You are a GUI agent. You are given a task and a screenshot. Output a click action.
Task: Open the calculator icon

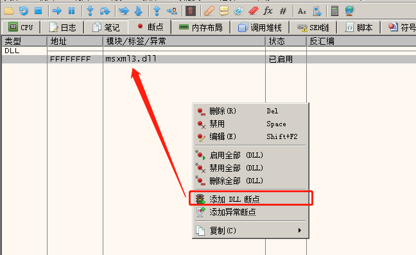[x=335, y=11]
